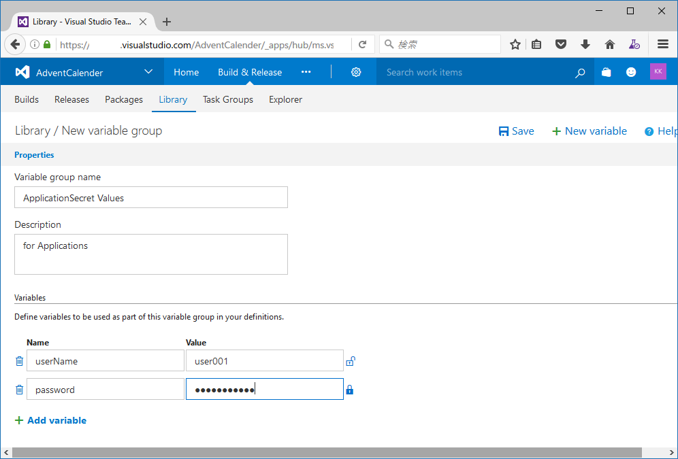Click the search magnifier for work items
The width and height of the screenshot is (678, 459).
580,73
